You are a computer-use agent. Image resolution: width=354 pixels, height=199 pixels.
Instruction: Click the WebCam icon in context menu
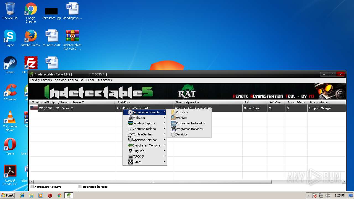[131, 118]
